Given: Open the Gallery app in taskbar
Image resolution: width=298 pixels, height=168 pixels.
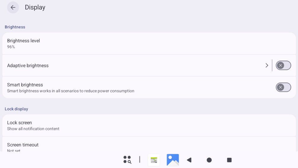Looking at the screenshot, I should [x=173, y=160].
